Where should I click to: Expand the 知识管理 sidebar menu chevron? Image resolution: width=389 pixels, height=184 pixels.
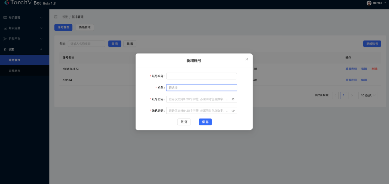tap(41, 18)
